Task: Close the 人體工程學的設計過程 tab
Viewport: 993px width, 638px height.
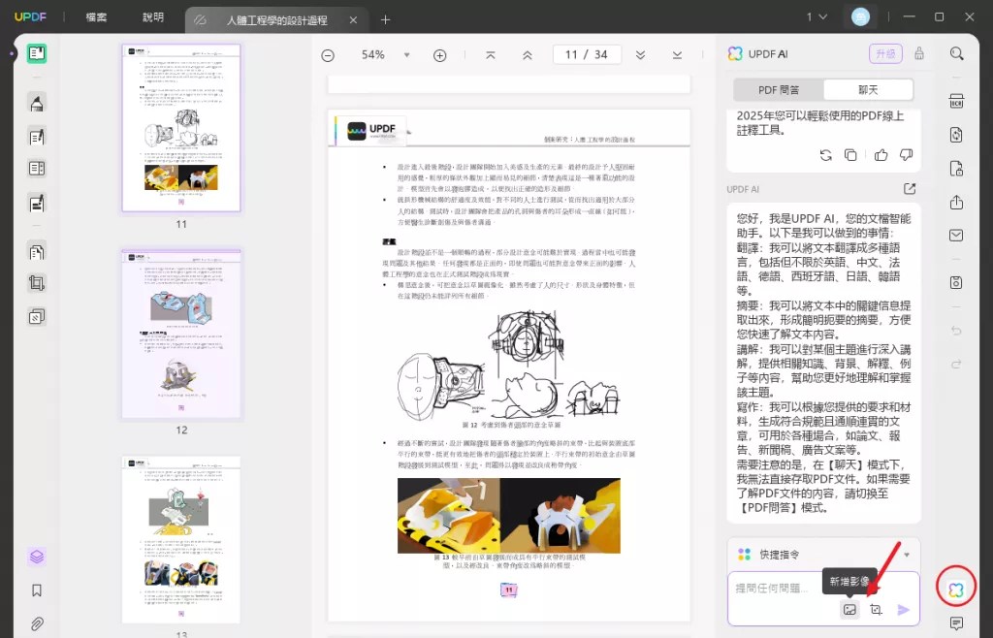Action: [353, 20]
